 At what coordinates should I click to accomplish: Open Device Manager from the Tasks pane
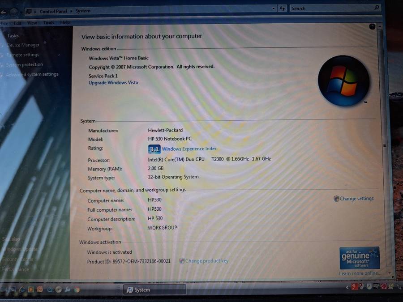tap(23, 45)
